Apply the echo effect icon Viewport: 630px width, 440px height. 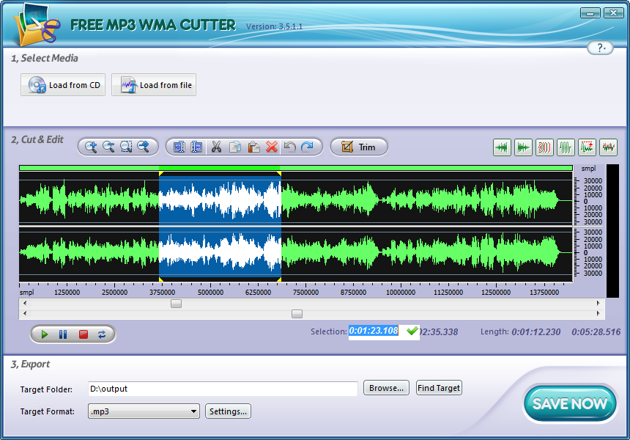click(544, 147)
